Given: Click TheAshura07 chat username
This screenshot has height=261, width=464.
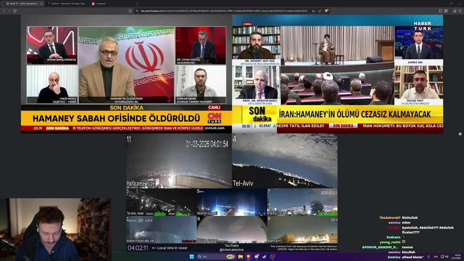Looking at the screenshot, I should pos(390,217).
